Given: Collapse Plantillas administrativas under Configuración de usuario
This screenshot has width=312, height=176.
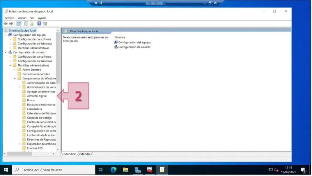Looking at the screenshot, I should tap(10, 65).
